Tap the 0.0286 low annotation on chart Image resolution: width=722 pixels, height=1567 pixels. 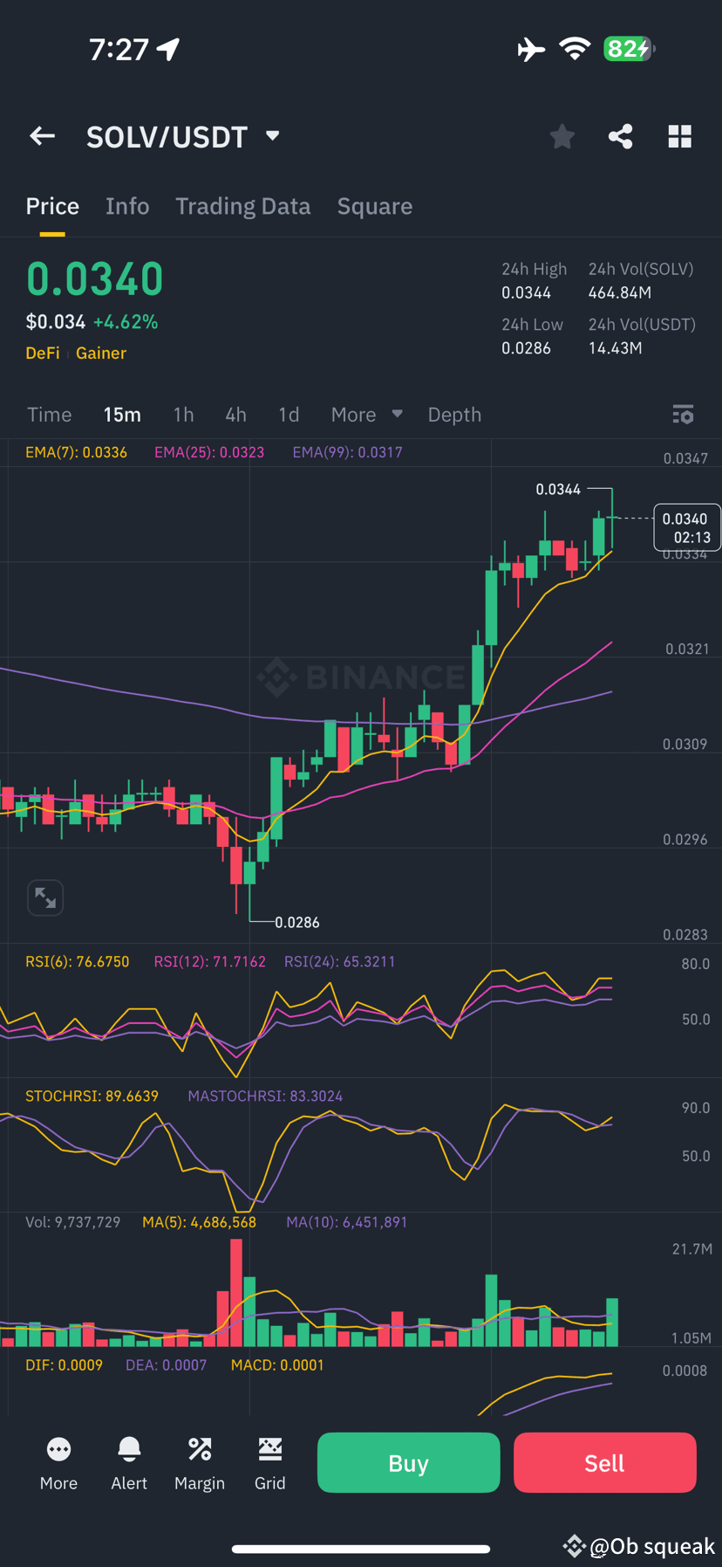tap(297, 922)
